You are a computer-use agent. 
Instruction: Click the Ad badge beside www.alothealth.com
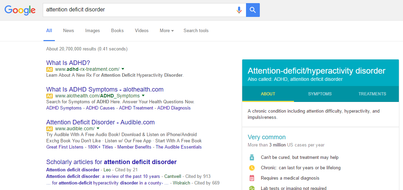(49, 96)
